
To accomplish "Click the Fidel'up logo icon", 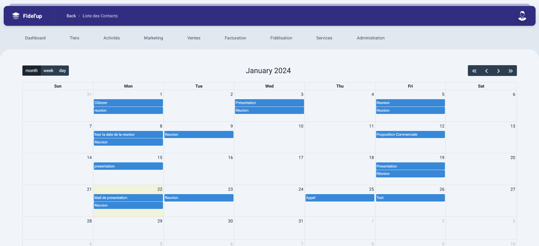I will pyautogui.click(x=16, y=16).
